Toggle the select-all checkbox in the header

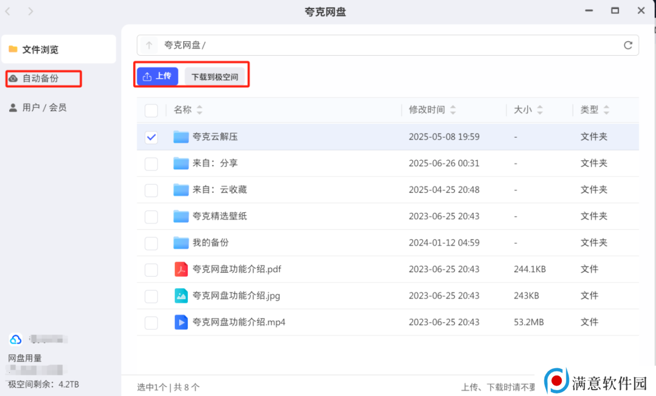click(x=151, y=110)
